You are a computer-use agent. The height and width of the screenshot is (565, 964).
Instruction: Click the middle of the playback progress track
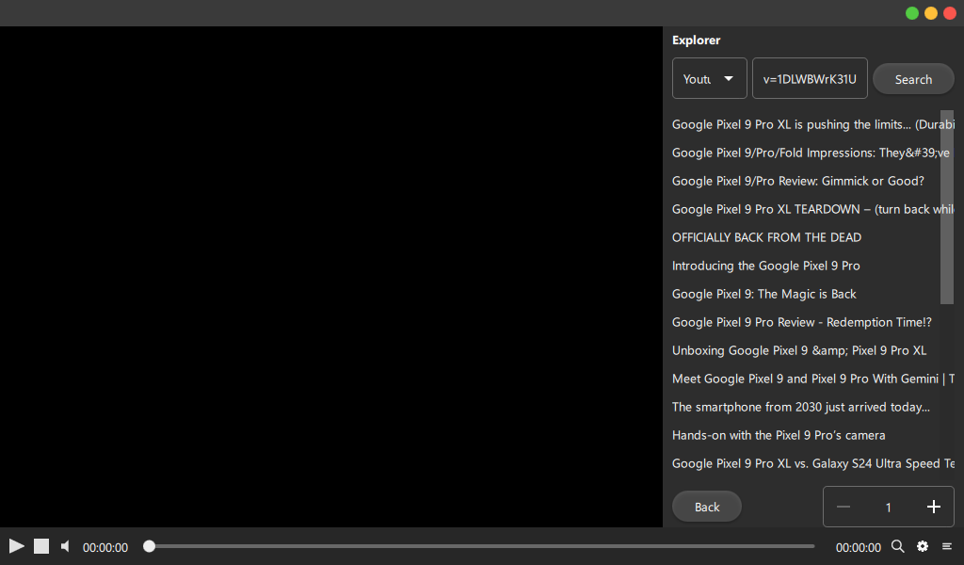(481, 546)
